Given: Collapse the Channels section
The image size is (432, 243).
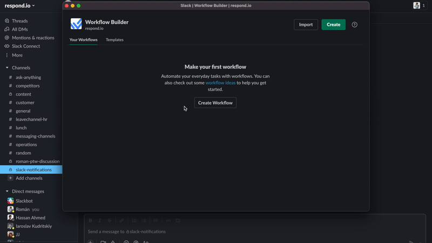Looking at the screenshot, I should click(x=7, y=67).
